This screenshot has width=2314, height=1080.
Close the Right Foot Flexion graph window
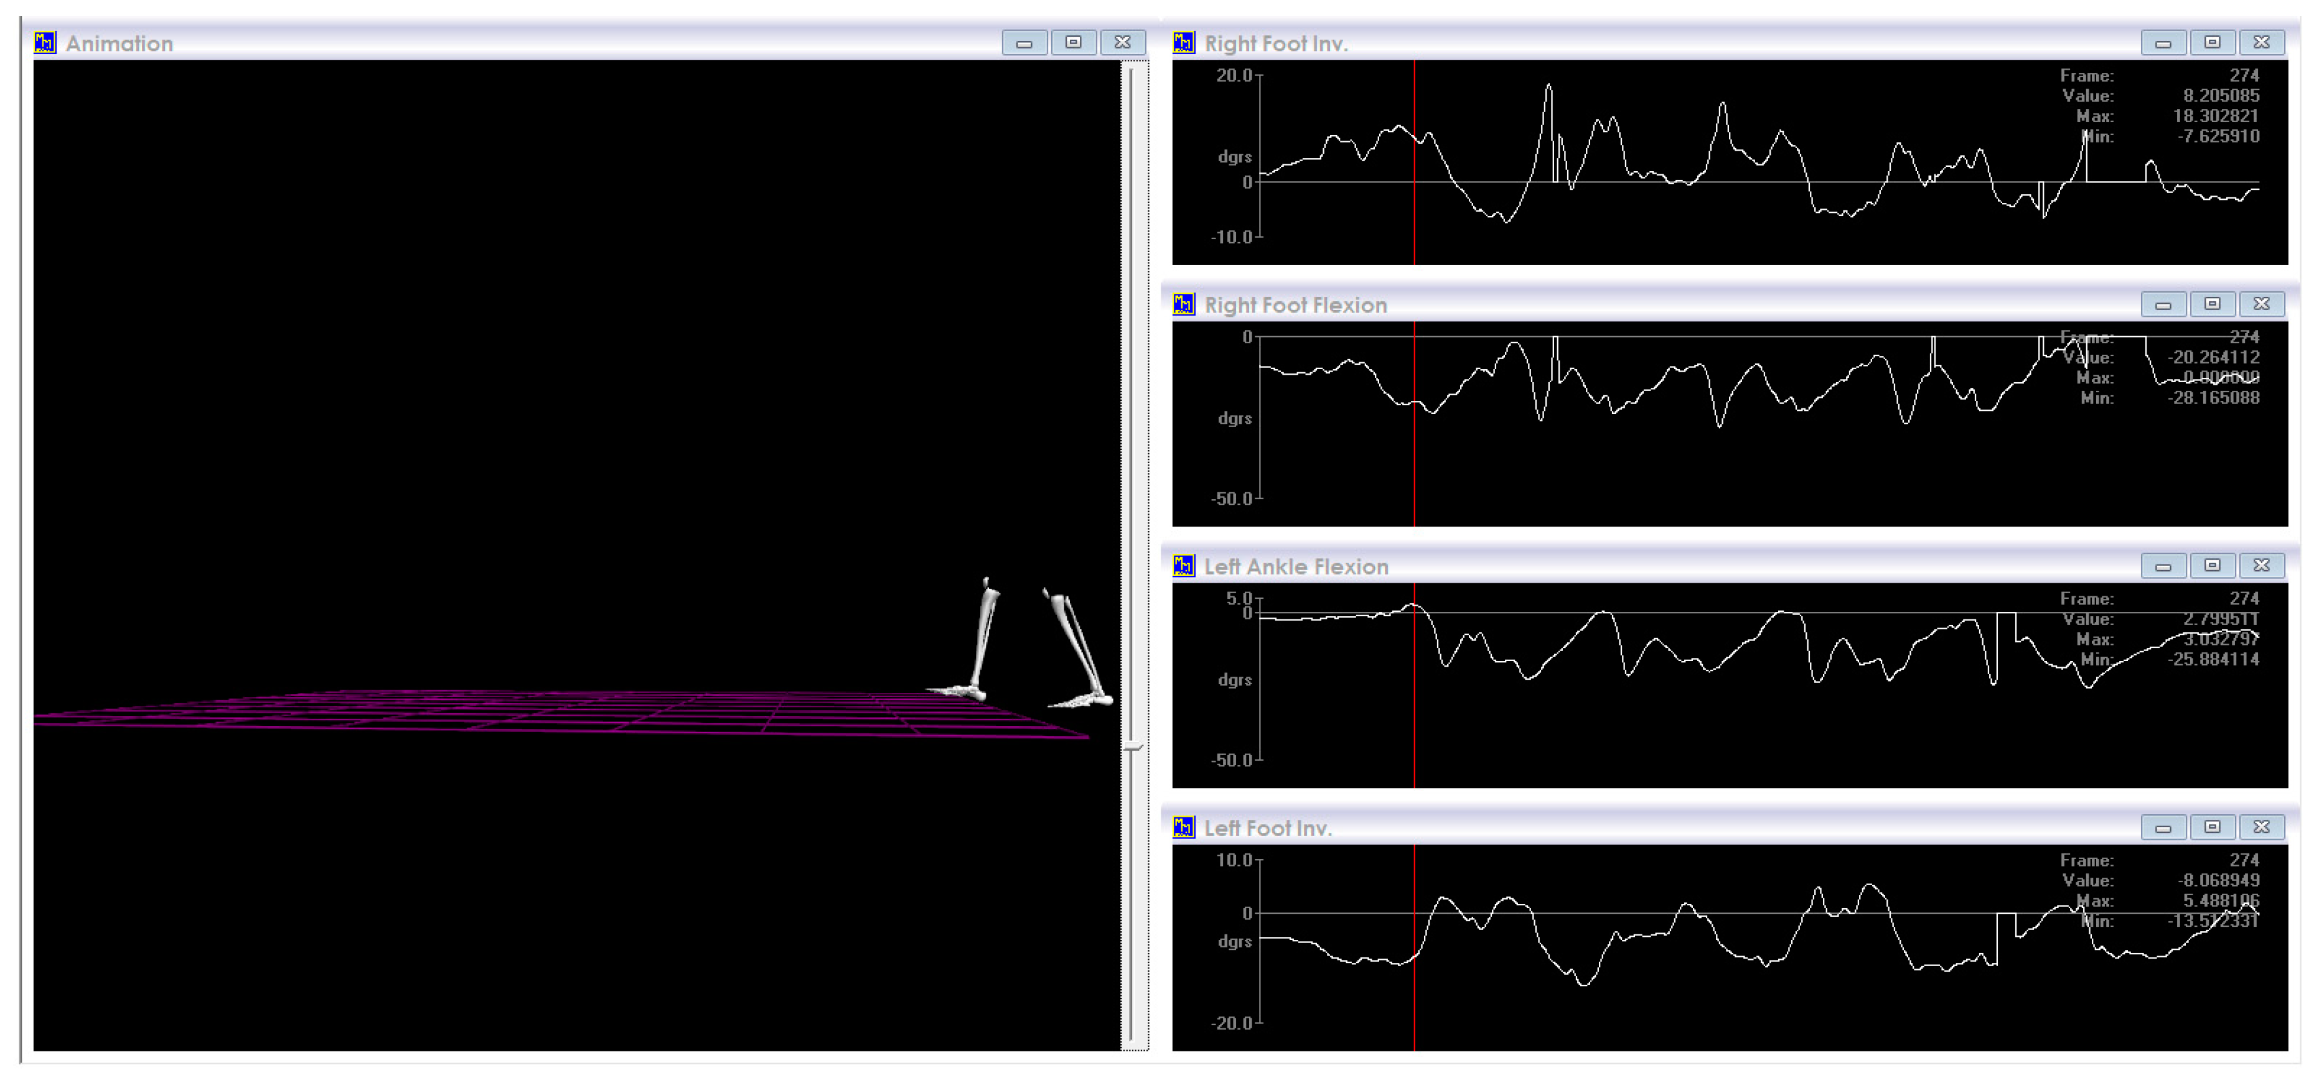[2261, 304]
